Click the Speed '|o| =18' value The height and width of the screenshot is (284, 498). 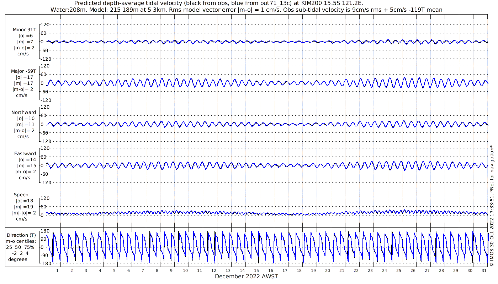(24, 201)
